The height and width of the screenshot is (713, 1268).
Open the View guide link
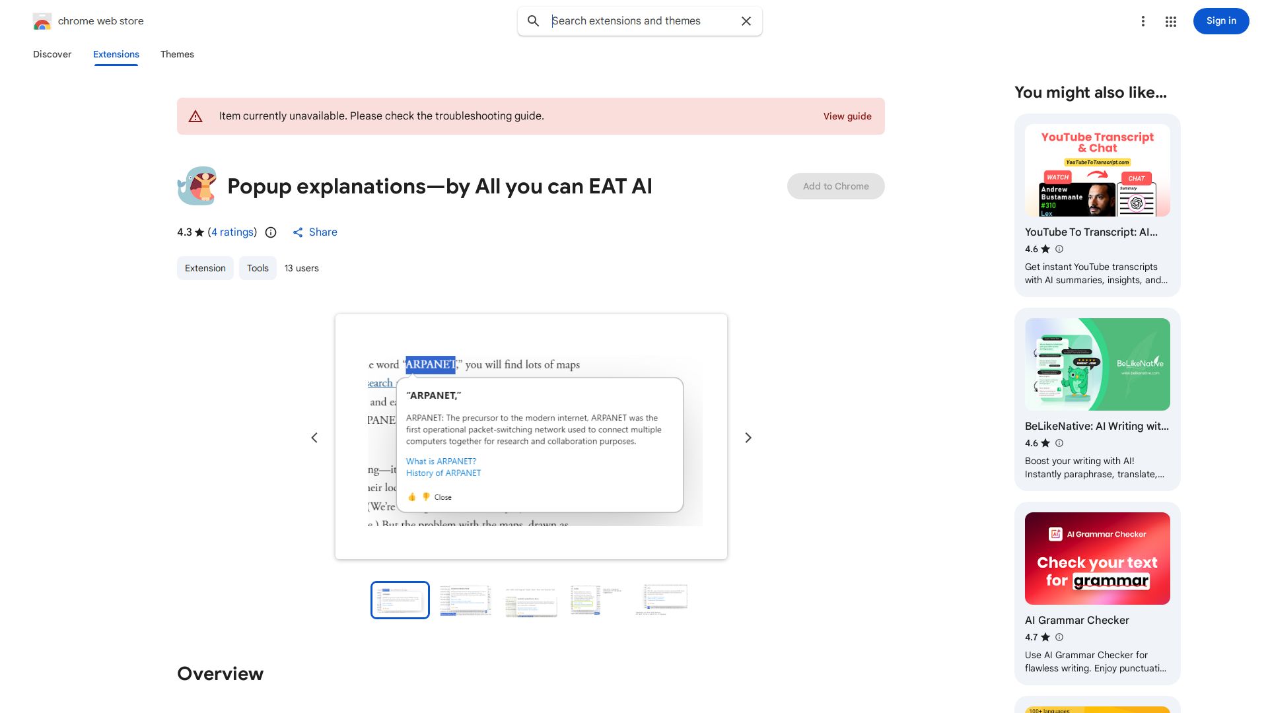[847, 116]
